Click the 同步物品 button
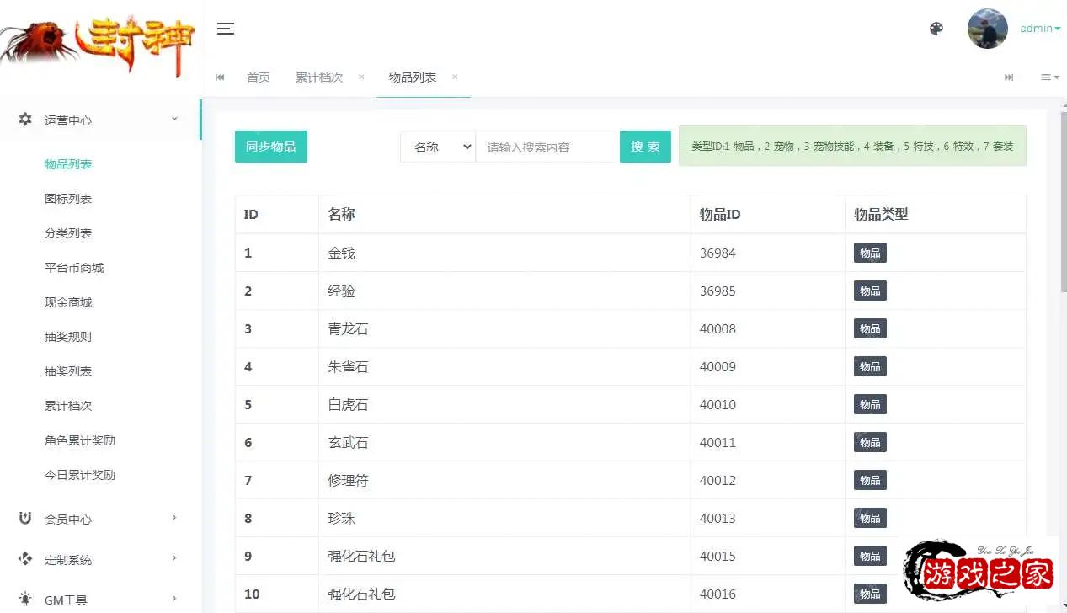The width and height of the screenshot is (1067, 613). pos(270,147)
